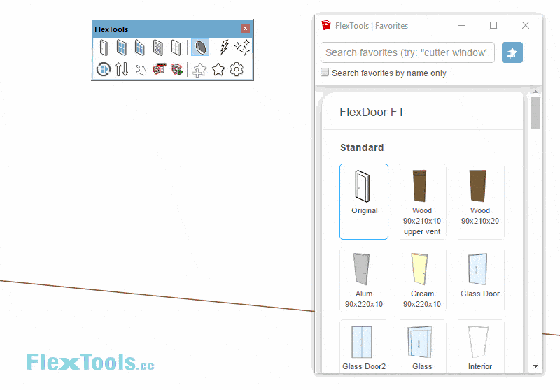Minimize the FlexTools Favorites window
This screenshot has height=390, width=560.
462,25
